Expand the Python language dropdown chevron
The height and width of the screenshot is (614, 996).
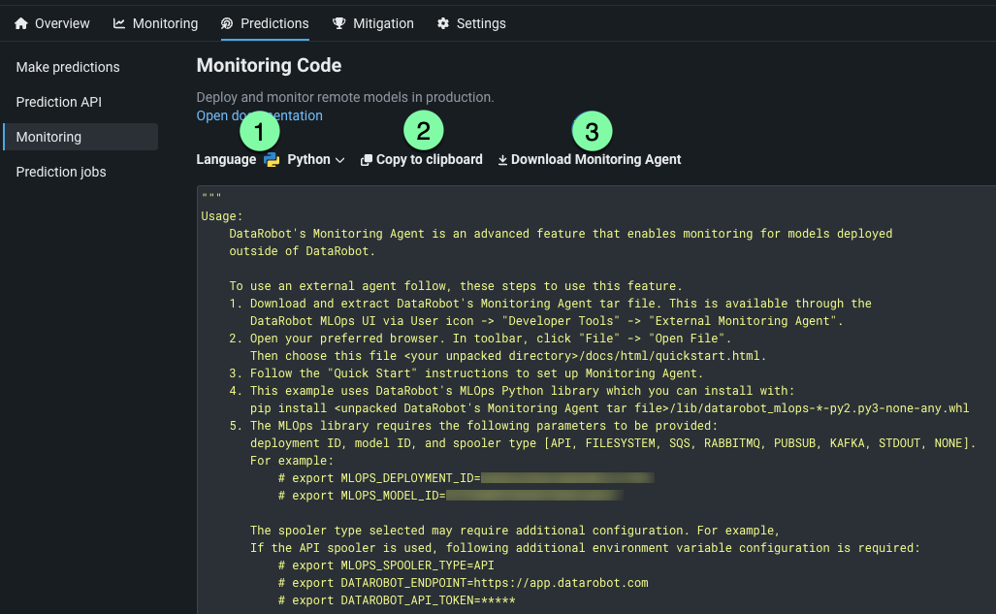tap(339, 160)
